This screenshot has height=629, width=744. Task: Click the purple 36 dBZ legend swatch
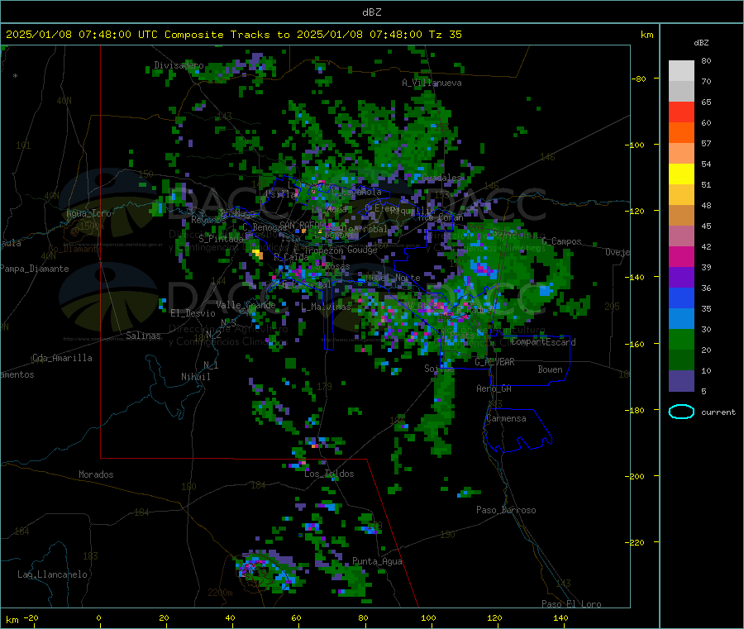[x=681, y=278]
